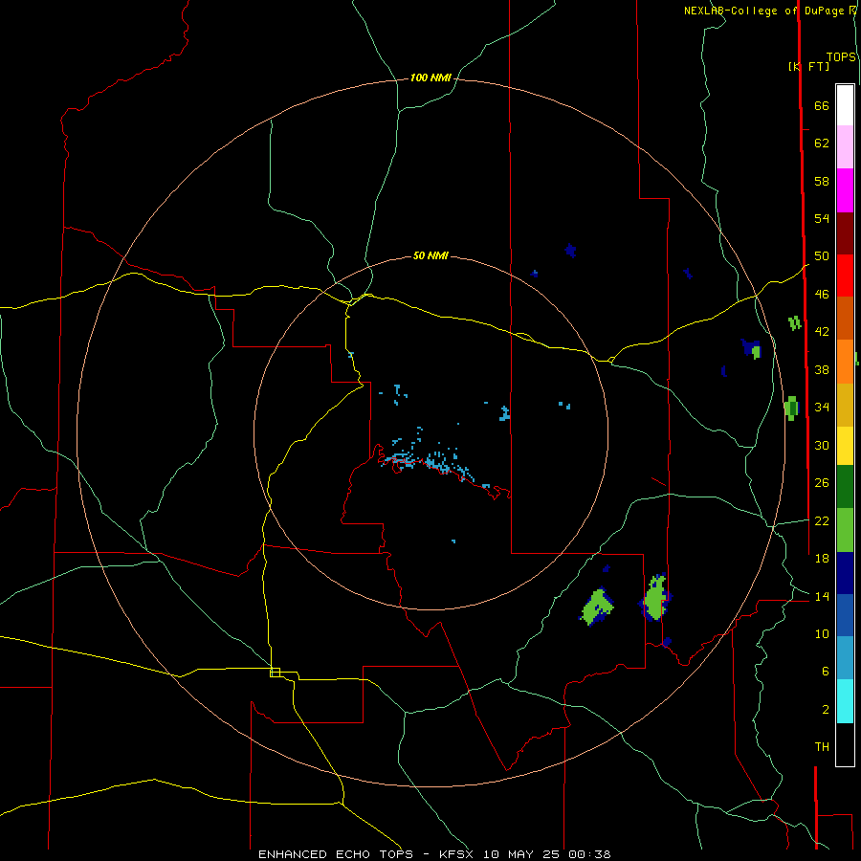Screen dimensions: 861x861
Task: Select the legend value 10
Action: [x=822, y=633]
